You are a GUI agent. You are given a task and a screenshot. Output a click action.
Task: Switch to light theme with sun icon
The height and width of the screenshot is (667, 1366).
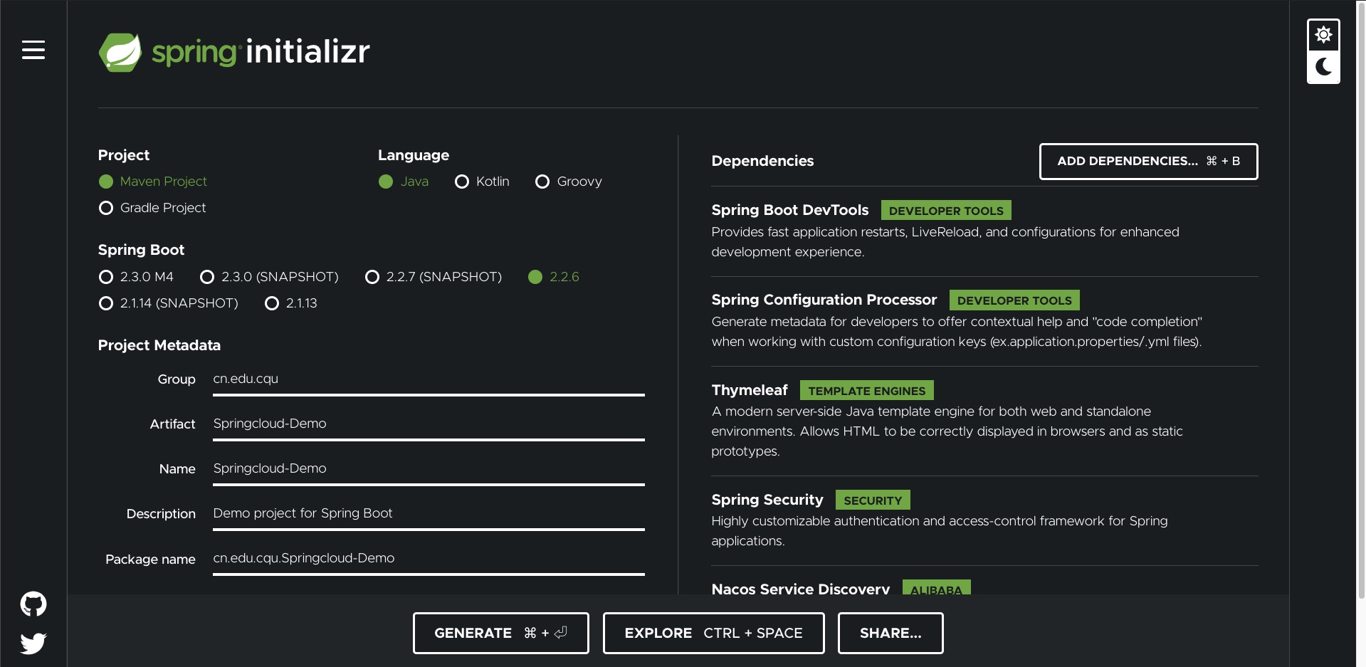point(1323,35)
